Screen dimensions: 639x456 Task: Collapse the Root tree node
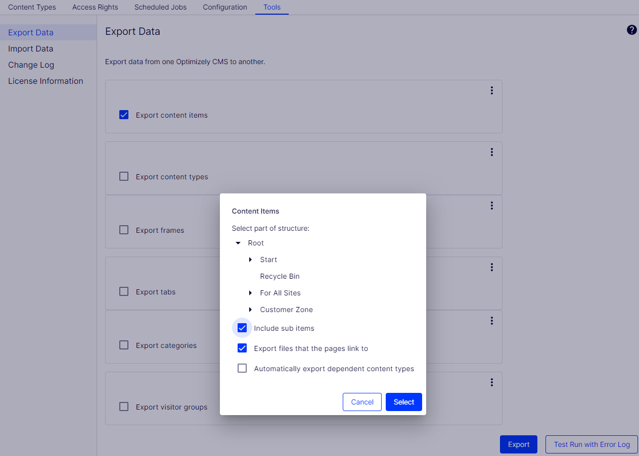point(238,243)
